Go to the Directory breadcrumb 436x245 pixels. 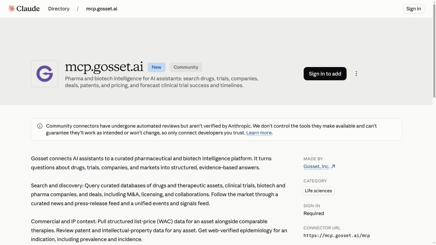59,9
